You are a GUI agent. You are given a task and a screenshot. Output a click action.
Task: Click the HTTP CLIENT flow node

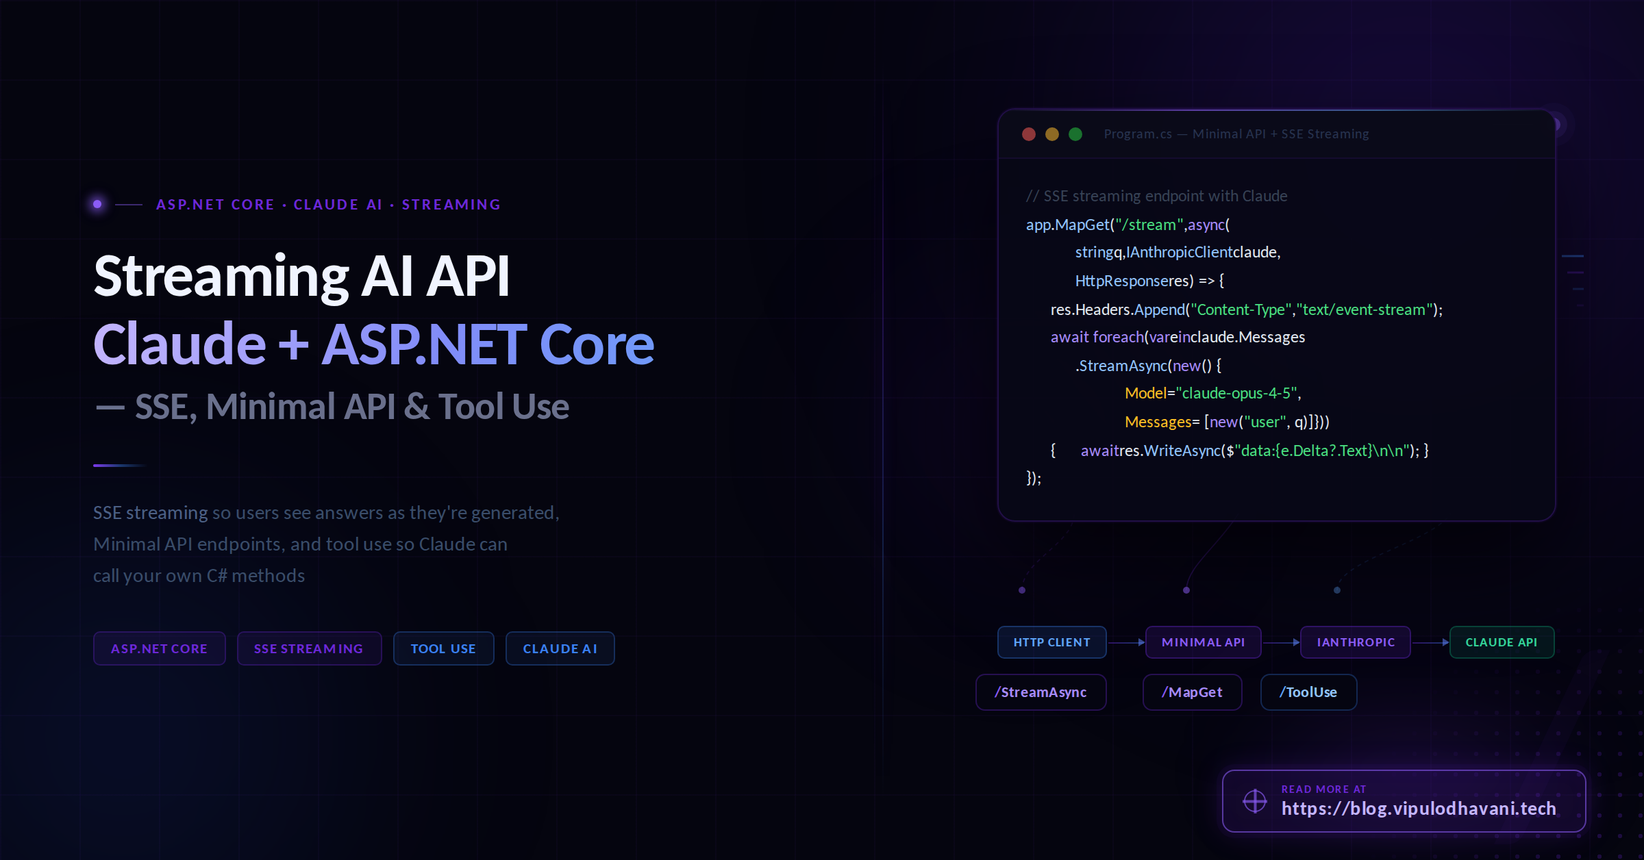1051,642
